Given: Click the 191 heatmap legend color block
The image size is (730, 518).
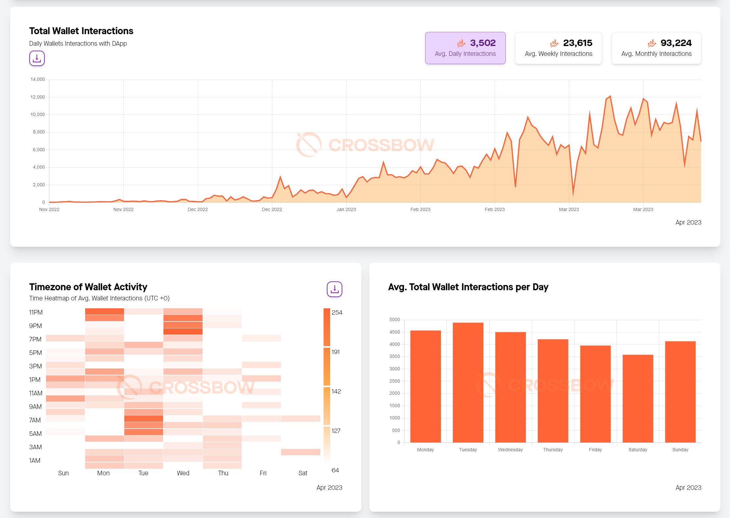Looking at the screenshot, I should pyautogui.click(x=327, y=366).
